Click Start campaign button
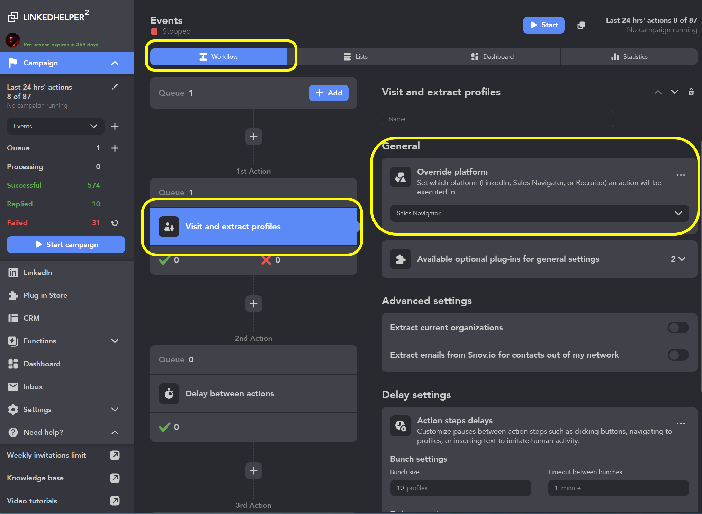702x514 pixels. [x=66, y=245]
